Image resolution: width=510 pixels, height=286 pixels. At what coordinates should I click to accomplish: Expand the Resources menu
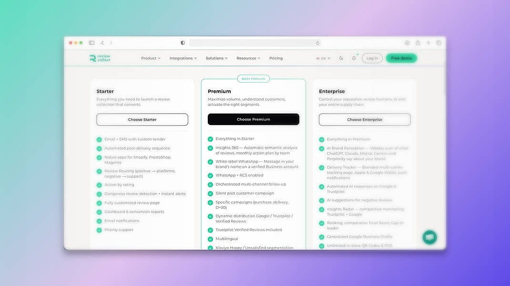[248, 58]
